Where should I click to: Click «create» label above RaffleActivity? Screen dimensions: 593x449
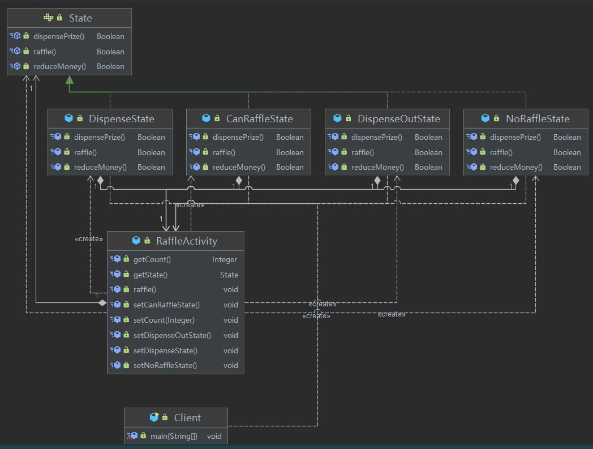(x=190, y=205)
